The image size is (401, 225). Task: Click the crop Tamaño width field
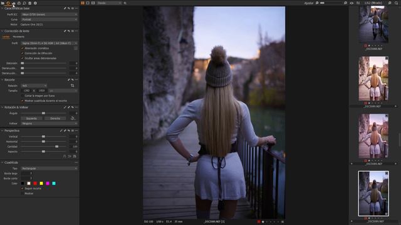[26, 91]
